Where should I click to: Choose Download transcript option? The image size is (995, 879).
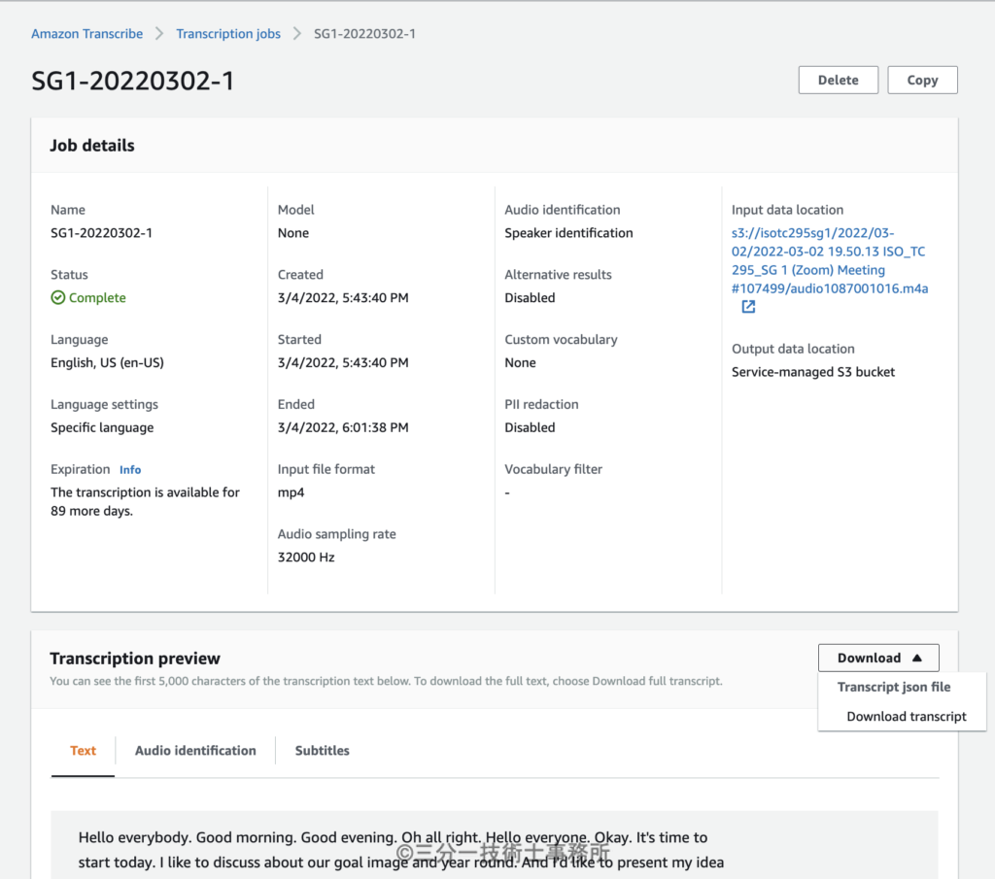click(907, 716)
